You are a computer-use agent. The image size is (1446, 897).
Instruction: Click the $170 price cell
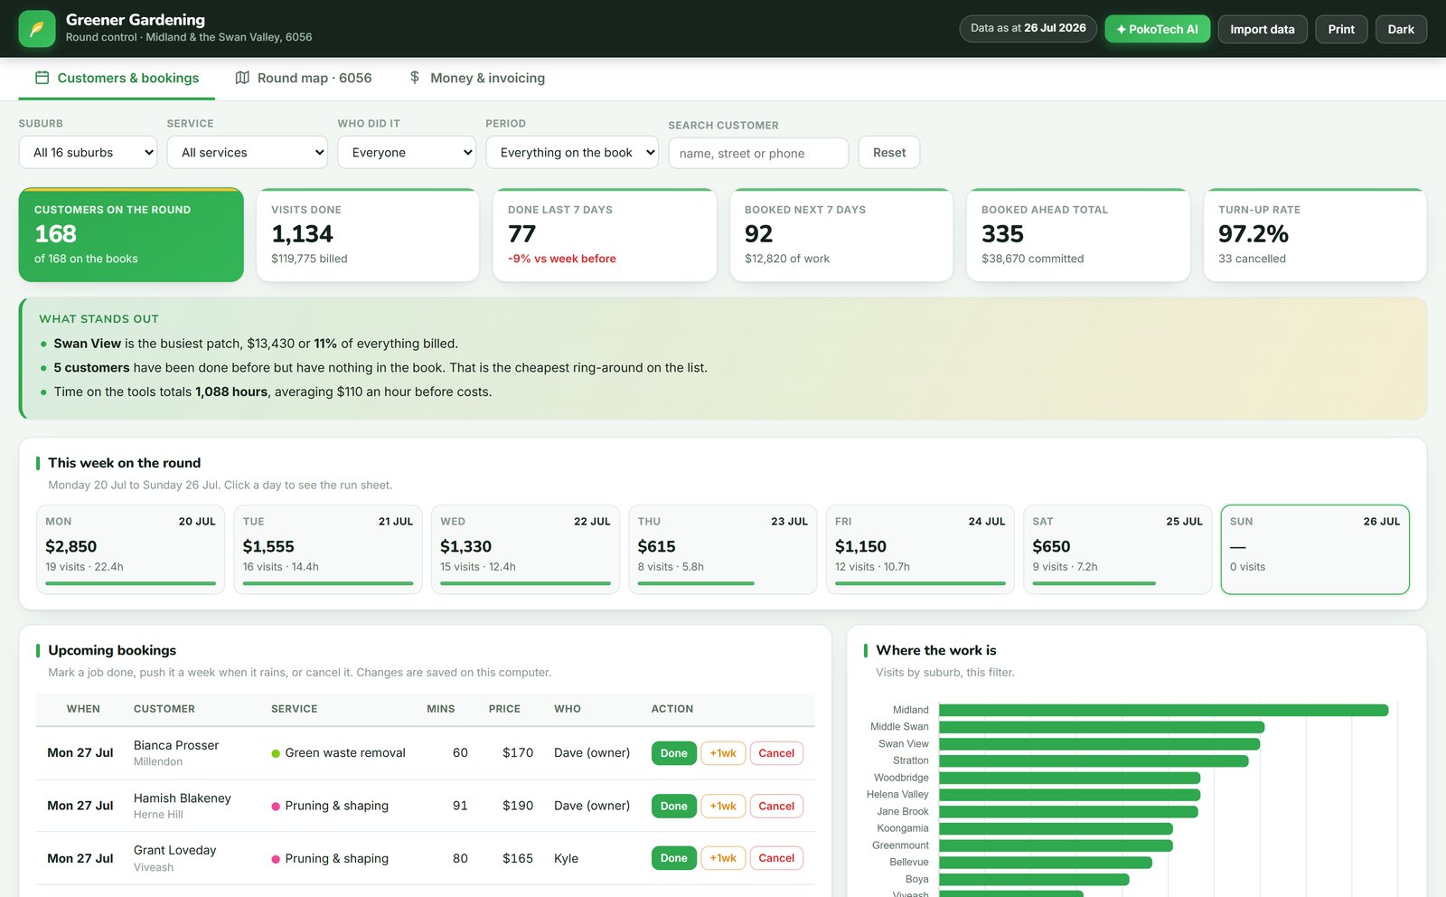pos(518,753)
